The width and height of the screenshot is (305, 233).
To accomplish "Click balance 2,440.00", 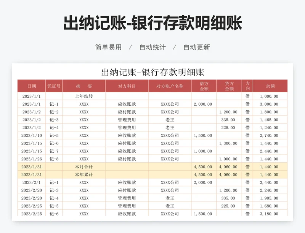I will 270,151.
